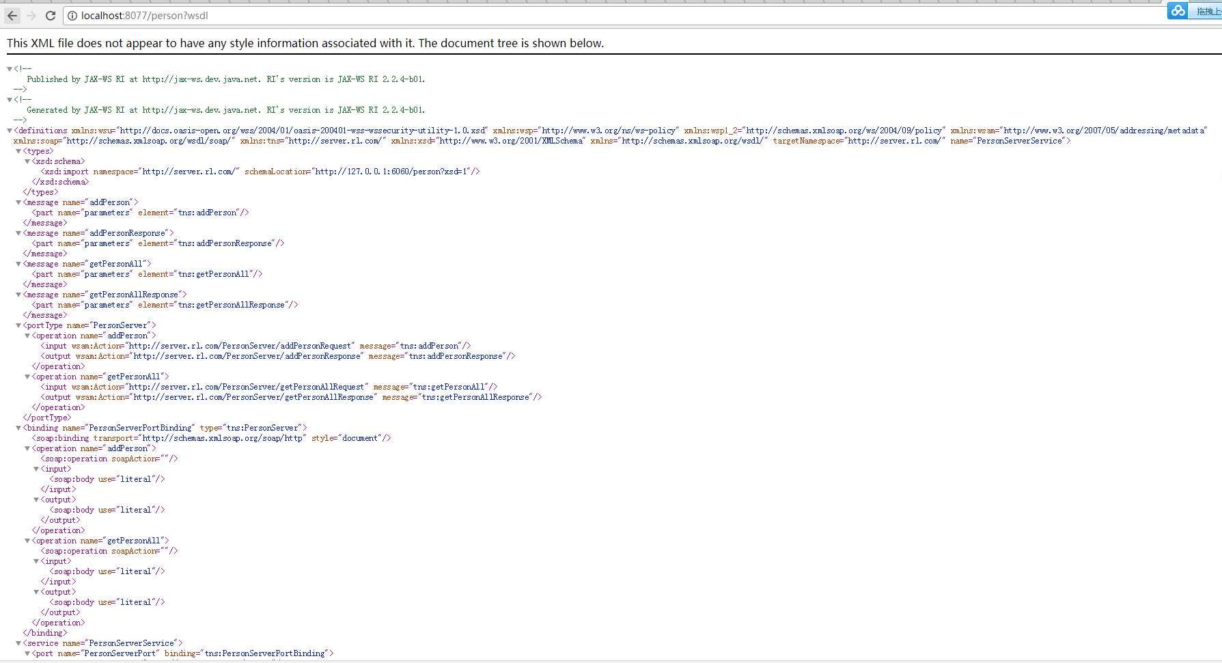Screen dimensions: 1222x663
Task: Click the part element tns:getPersonAll line
Action: [147, 274]
